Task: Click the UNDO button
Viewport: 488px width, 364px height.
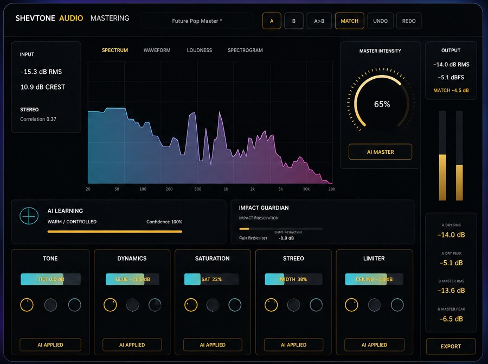Action: coord(380,21)
